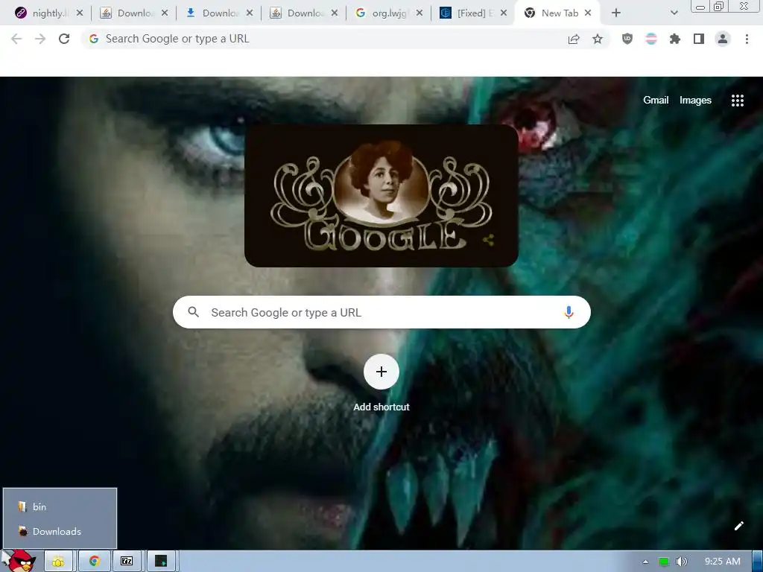Switch to the tab with blue download arrow

(219, 13)
